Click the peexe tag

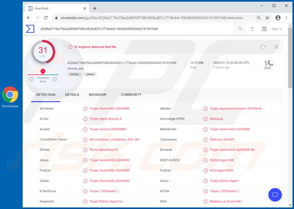(x=90, y=74)
